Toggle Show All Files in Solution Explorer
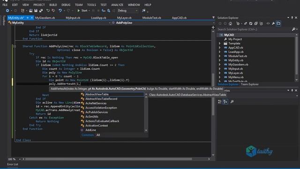This screenshot has width=300, height=169. coord(261,23)
